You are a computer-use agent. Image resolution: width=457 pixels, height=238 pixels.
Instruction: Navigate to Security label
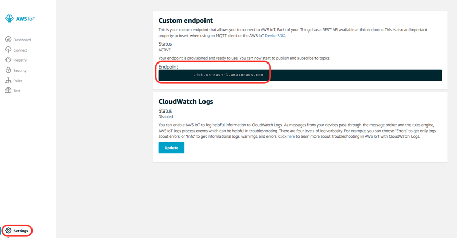[x=20, y=71]
